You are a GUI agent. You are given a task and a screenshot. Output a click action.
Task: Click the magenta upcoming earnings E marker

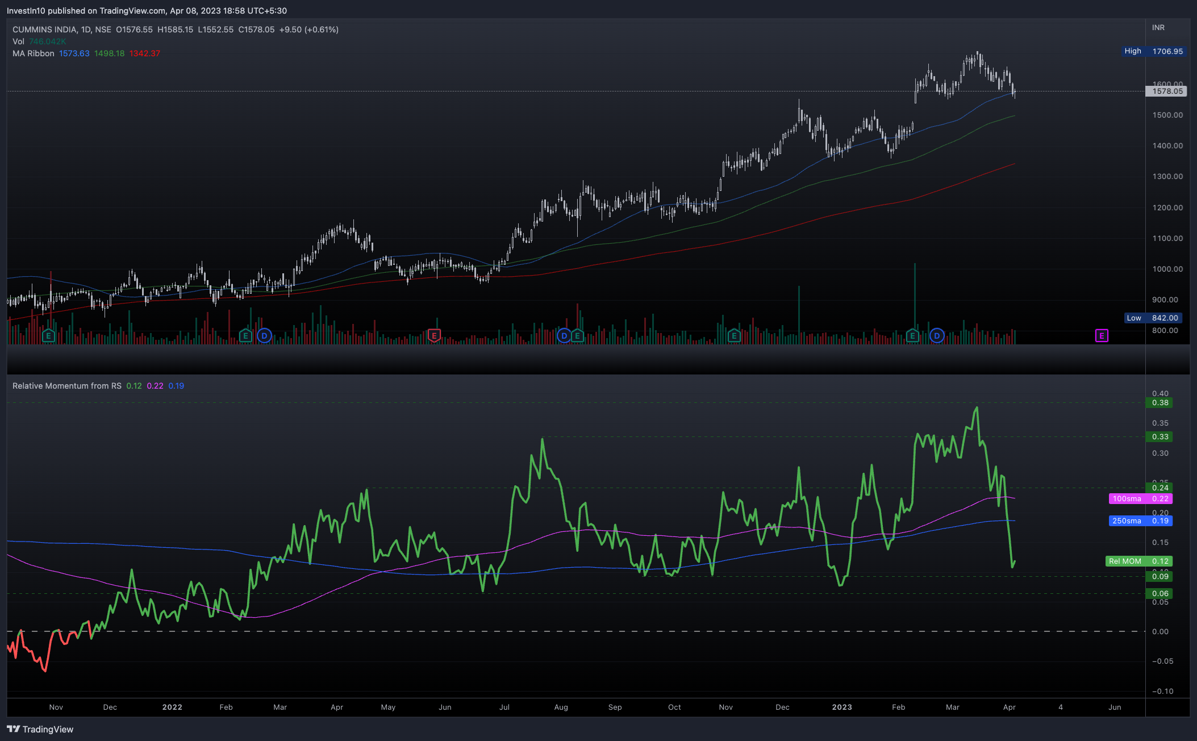pos(1102,336)
